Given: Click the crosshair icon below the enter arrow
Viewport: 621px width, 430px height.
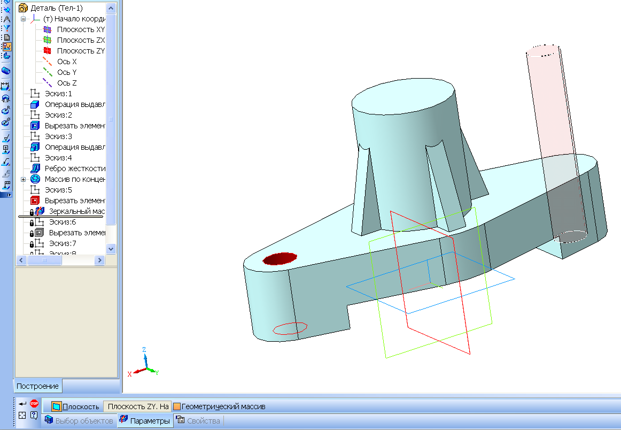Looking at the screenshot, I should pos(22,416).
